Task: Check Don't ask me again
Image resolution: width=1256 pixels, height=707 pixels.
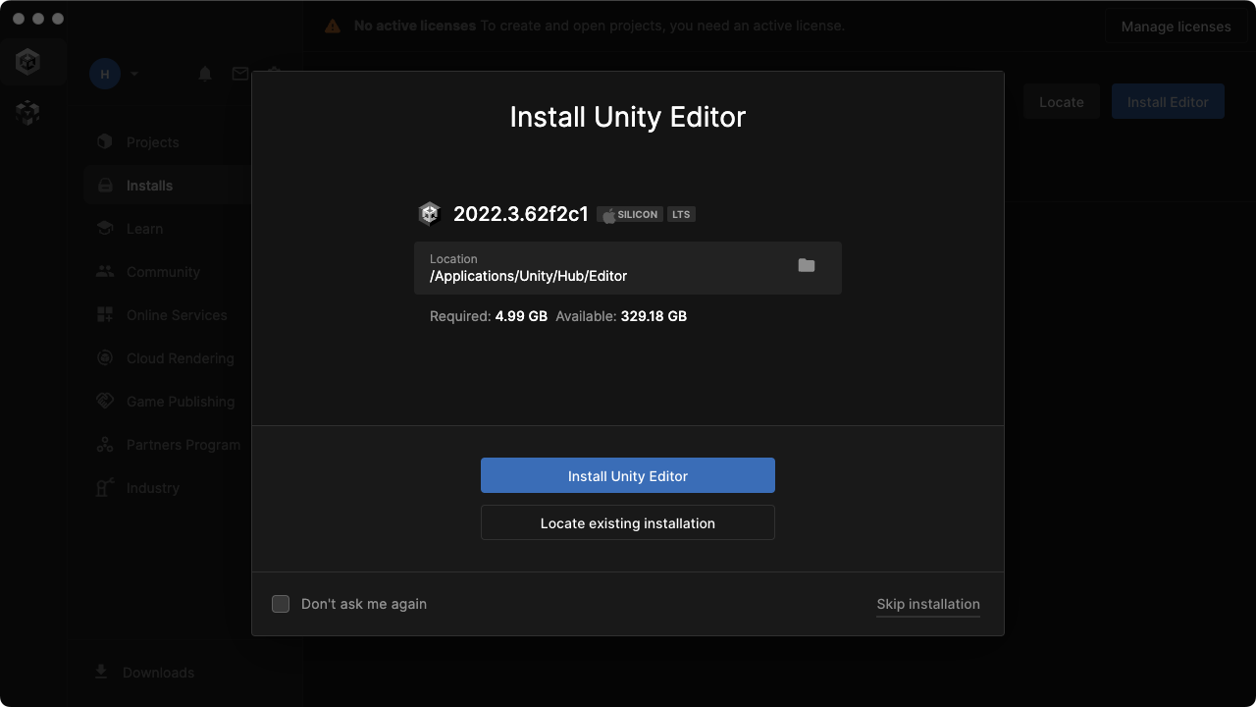Action: (x=281, y=604)
